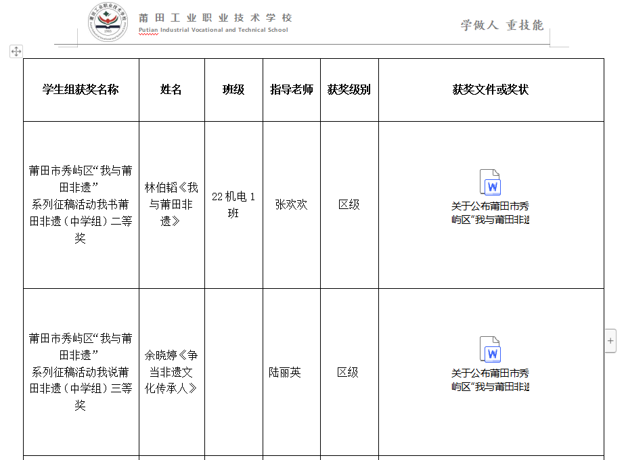This screenshot has width=626, height=460.
Task: Click header motto 学做人 重技能
Action: click(x=502, y=25)
